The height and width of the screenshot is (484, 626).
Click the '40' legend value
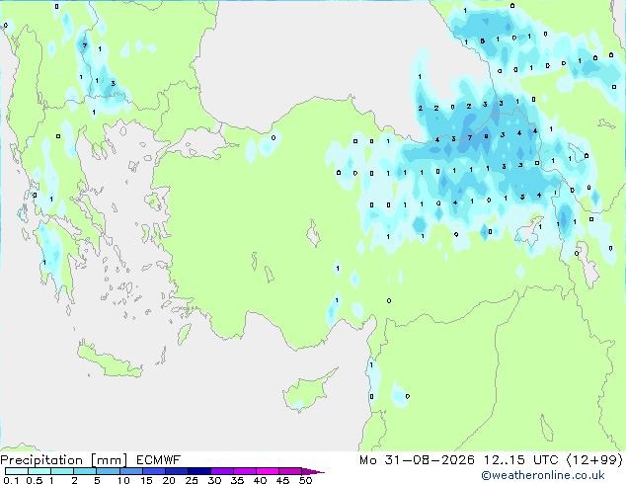pyautogui.click(x=260, y=480)
